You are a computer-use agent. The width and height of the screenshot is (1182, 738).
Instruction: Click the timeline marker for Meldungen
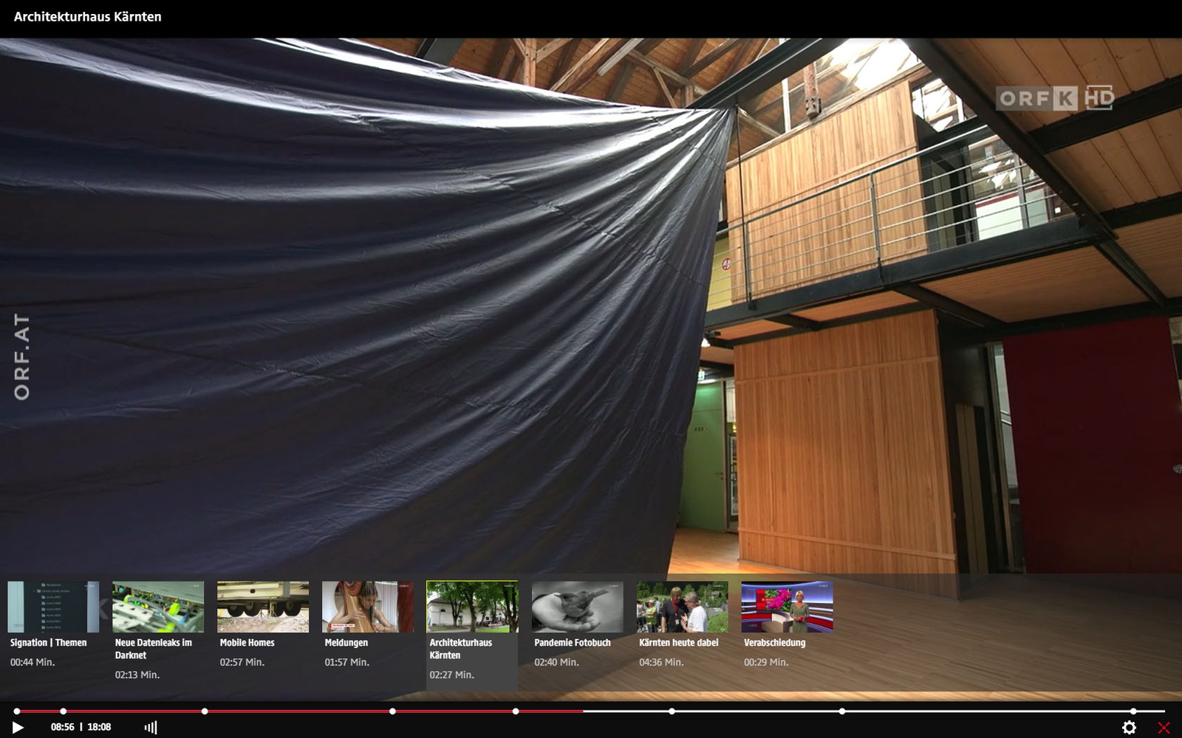pos(392,711)
